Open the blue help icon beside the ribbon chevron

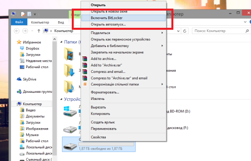tap(250, 22)
